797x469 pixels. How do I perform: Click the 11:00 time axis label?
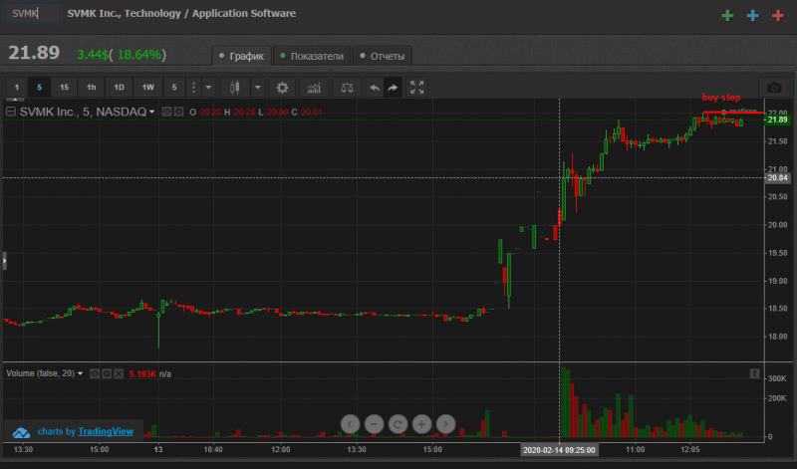click(x=635, y=449)
